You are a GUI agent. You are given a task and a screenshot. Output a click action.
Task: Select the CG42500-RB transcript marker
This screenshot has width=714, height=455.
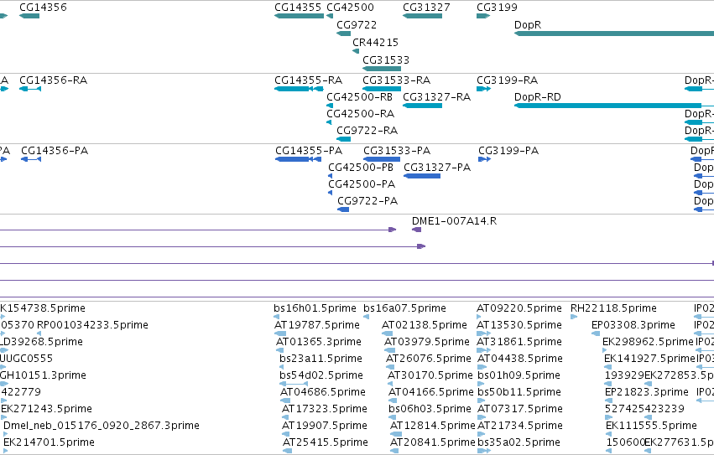[x=330, y=106]
